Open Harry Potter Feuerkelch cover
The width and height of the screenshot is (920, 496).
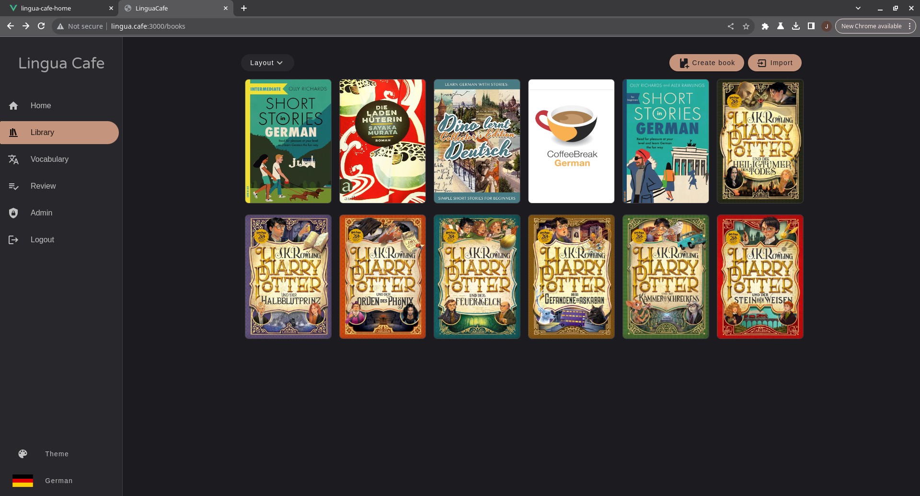pos(477,277)
